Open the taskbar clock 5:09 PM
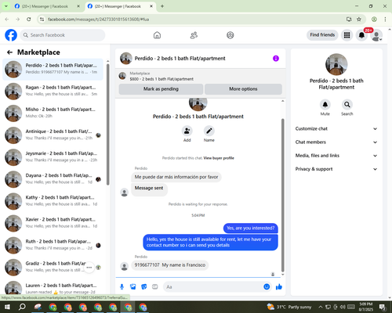Image resolution: width=392 pixels, height=313 pixels. pos(366,307)
